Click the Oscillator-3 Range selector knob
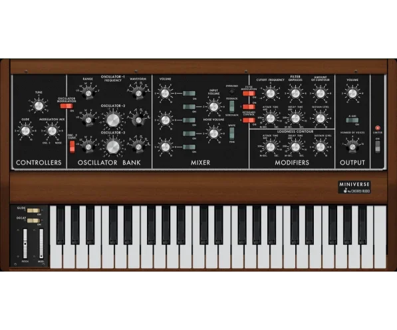397x330 pixels. pos(88,147)
